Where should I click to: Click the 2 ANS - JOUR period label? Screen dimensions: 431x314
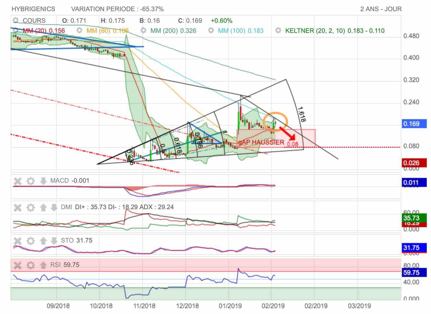[381, 9]
